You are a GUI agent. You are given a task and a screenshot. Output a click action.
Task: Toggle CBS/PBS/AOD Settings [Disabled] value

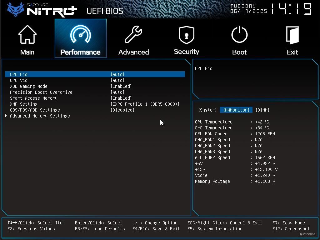(122, 110)
